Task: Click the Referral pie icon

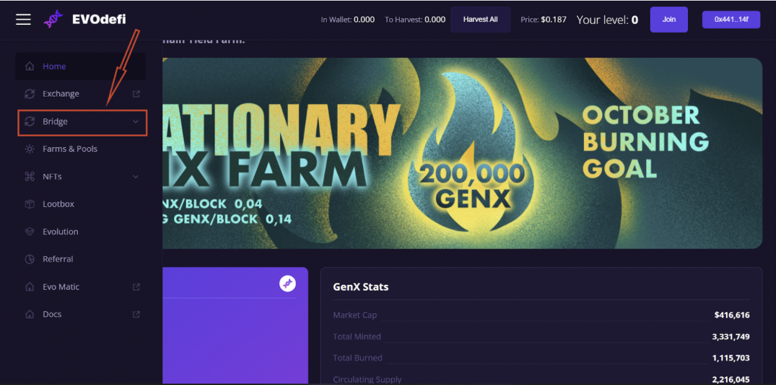Action: (x=29, y=259)
